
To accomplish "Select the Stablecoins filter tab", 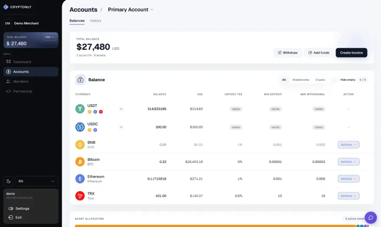I will pos(301,80).
